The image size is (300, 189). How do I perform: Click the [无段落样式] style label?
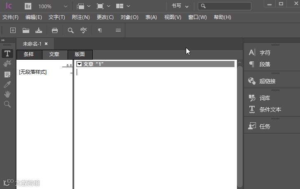33,72
